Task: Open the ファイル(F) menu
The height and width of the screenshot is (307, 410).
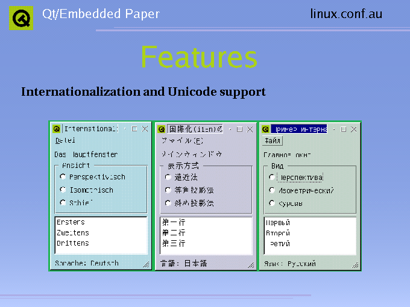Action: 181,141
